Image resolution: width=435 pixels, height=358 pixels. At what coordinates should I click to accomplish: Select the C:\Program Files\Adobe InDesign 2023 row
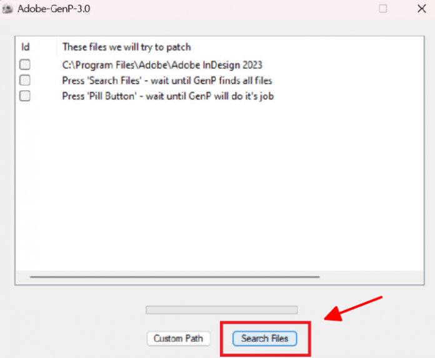162,64
